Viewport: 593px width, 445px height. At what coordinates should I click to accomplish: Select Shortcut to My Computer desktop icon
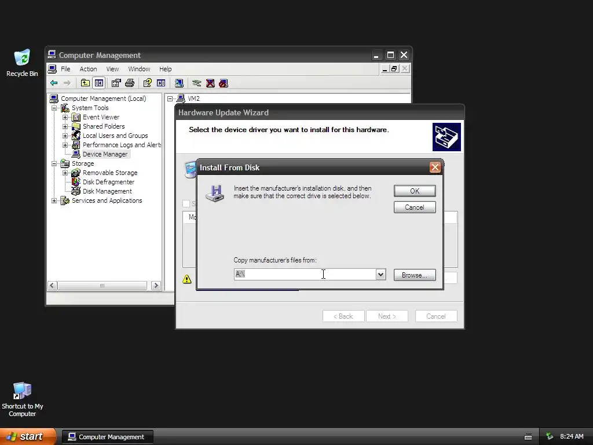click(x=22, y=399)
